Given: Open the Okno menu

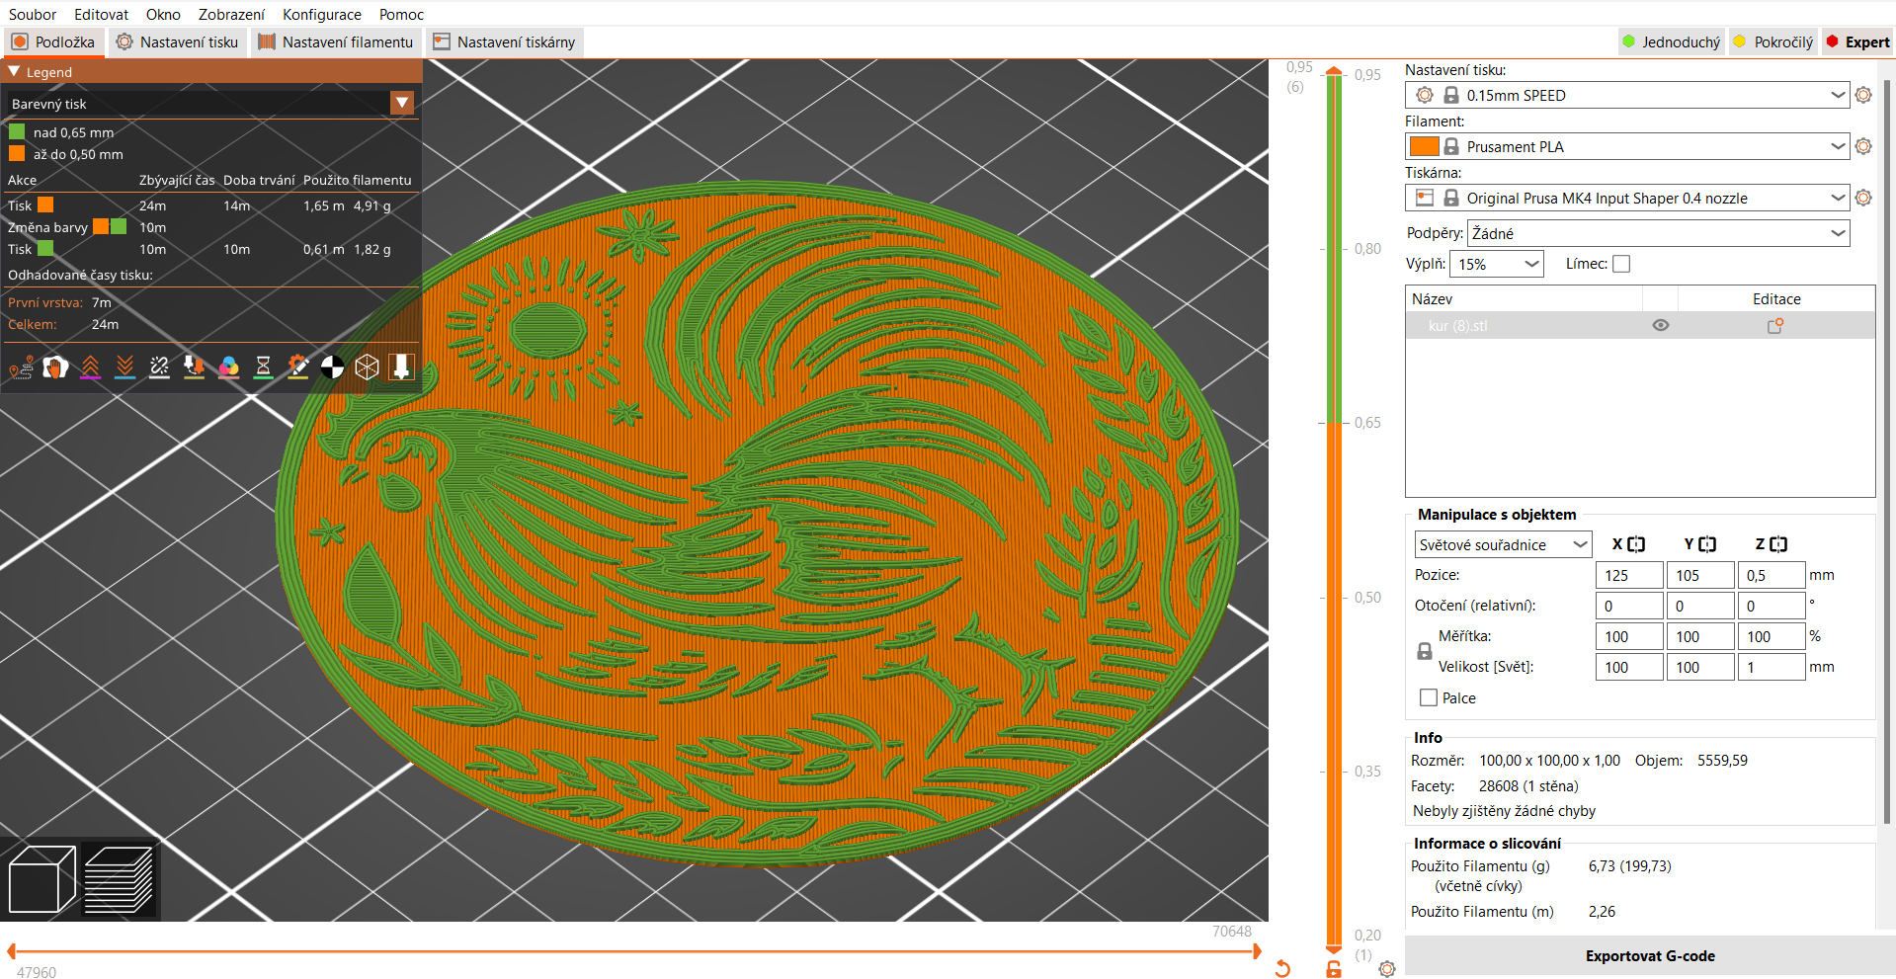Looking at the screenshot, I should [x=163, y=14].
